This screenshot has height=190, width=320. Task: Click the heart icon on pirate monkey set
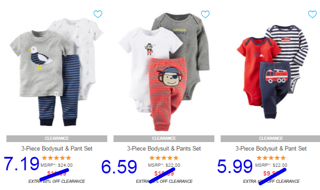pos(205,14)
